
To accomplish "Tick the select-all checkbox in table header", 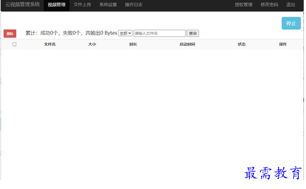I will click(x=15, y=44).
